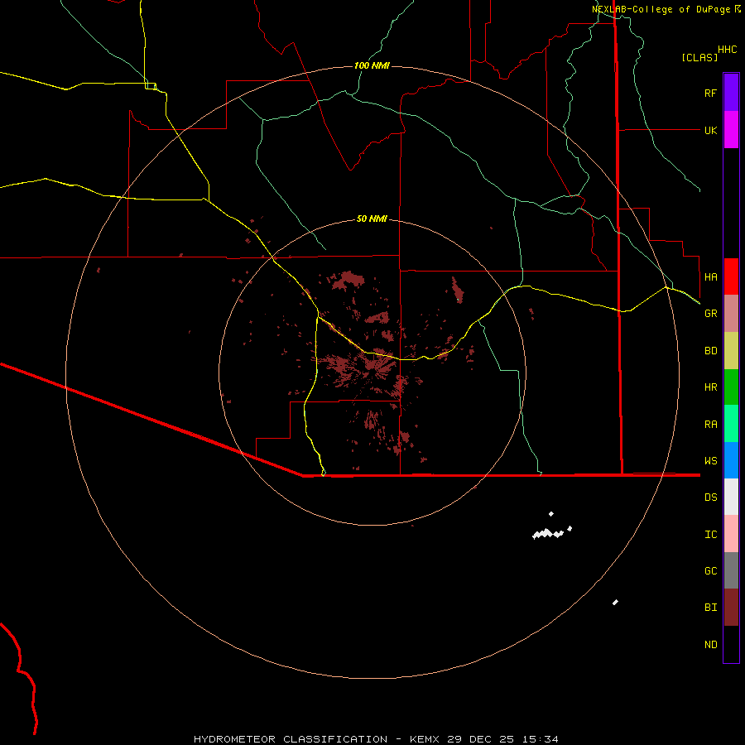Click the HR legend label
The image size is (745, 745).
[x=710, y=387]
